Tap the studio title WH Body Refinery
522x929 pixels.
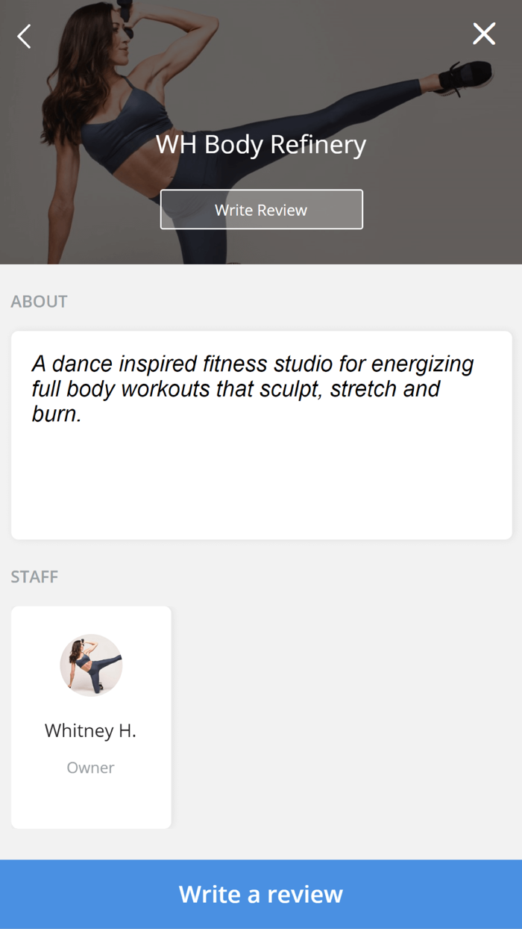coord(261,145)
